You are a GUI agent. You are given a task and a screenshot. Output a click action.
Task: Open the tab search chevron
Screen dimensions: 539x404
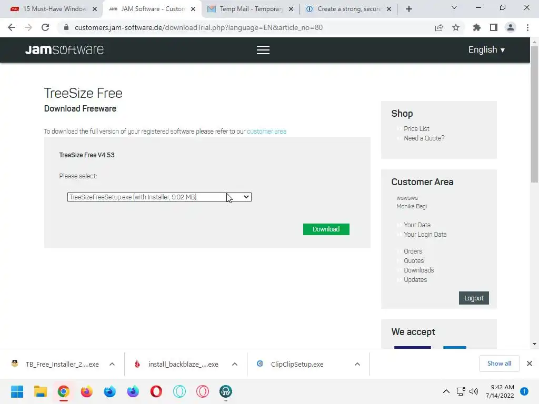point(454,7)
